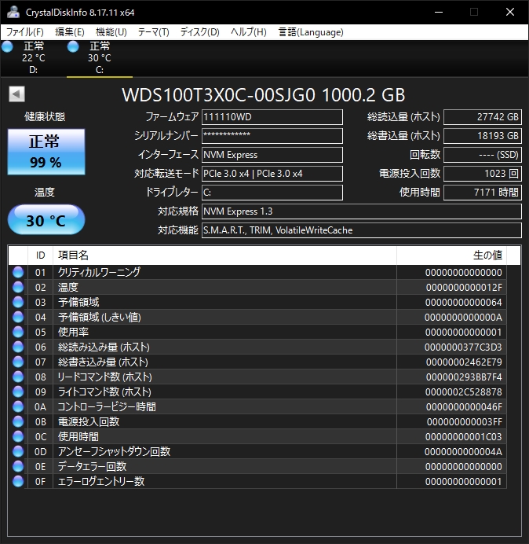
Task: Click status orb for ID 04 予備領域 (しきい値)
Action: (x=18, y=317)
